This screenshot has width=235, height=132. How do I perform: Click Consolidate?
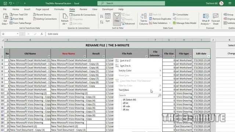tap(181, 15)
